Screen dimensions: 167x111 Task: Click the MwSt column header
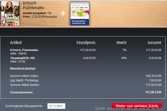[x=121, y=42]
